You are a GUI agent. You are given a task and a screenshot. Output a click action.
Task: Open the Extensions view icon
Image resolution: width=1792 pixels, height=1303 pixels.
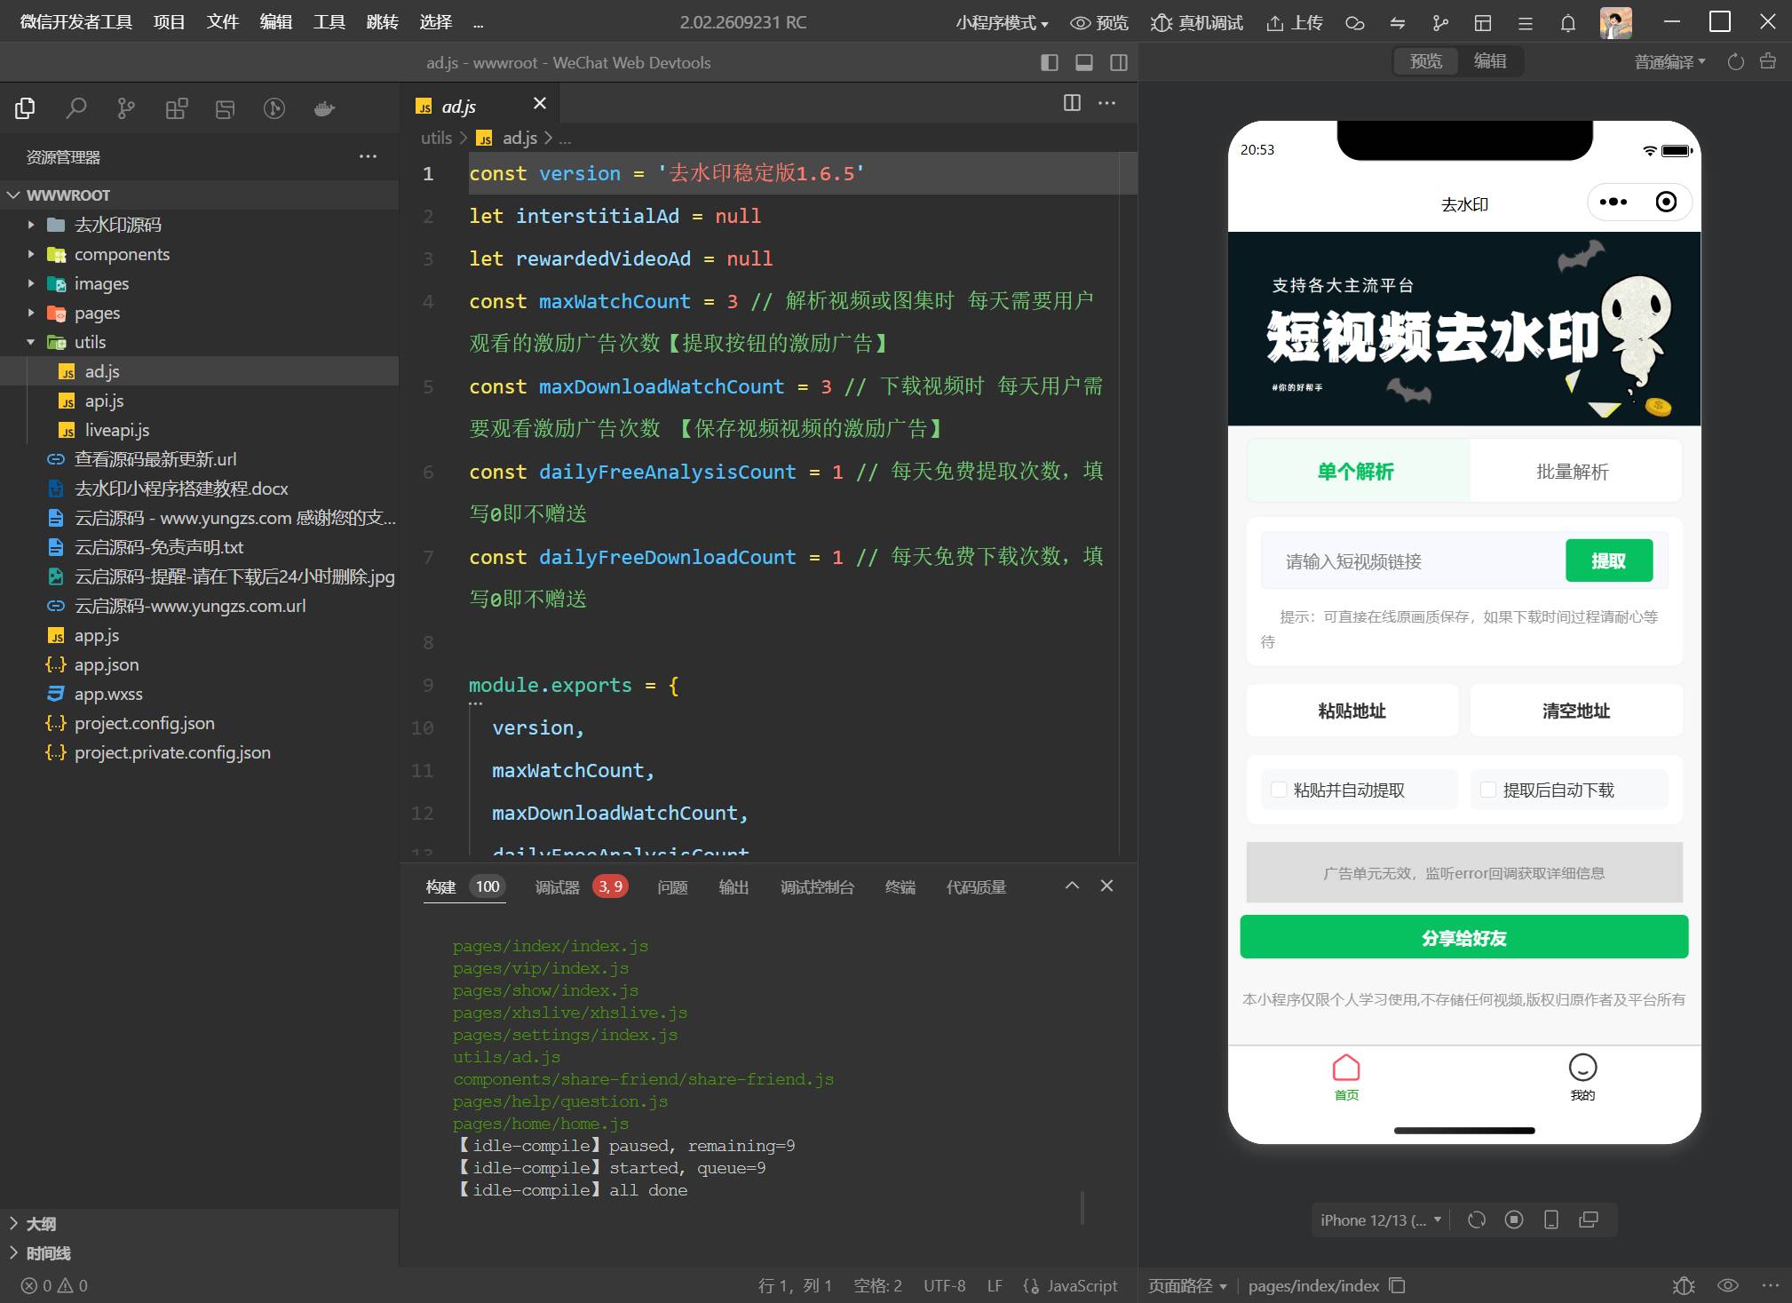[x=176, y=108]
